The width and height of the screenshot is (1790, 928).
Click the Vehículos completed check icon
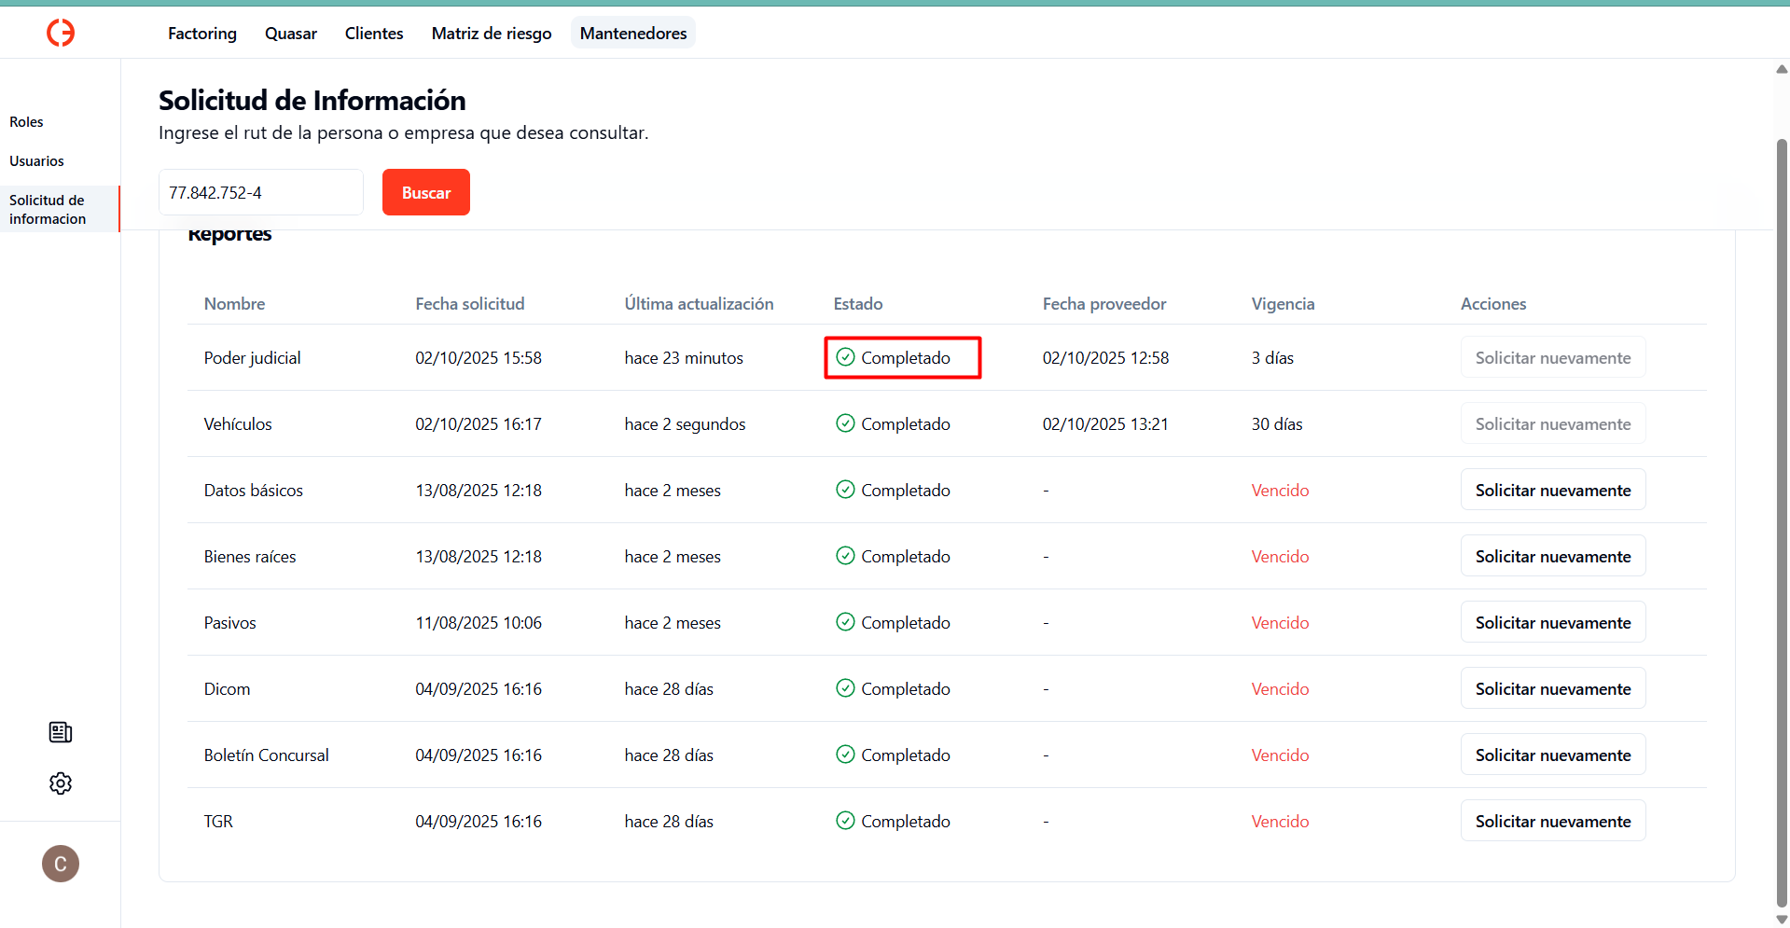tap(845, 423)
